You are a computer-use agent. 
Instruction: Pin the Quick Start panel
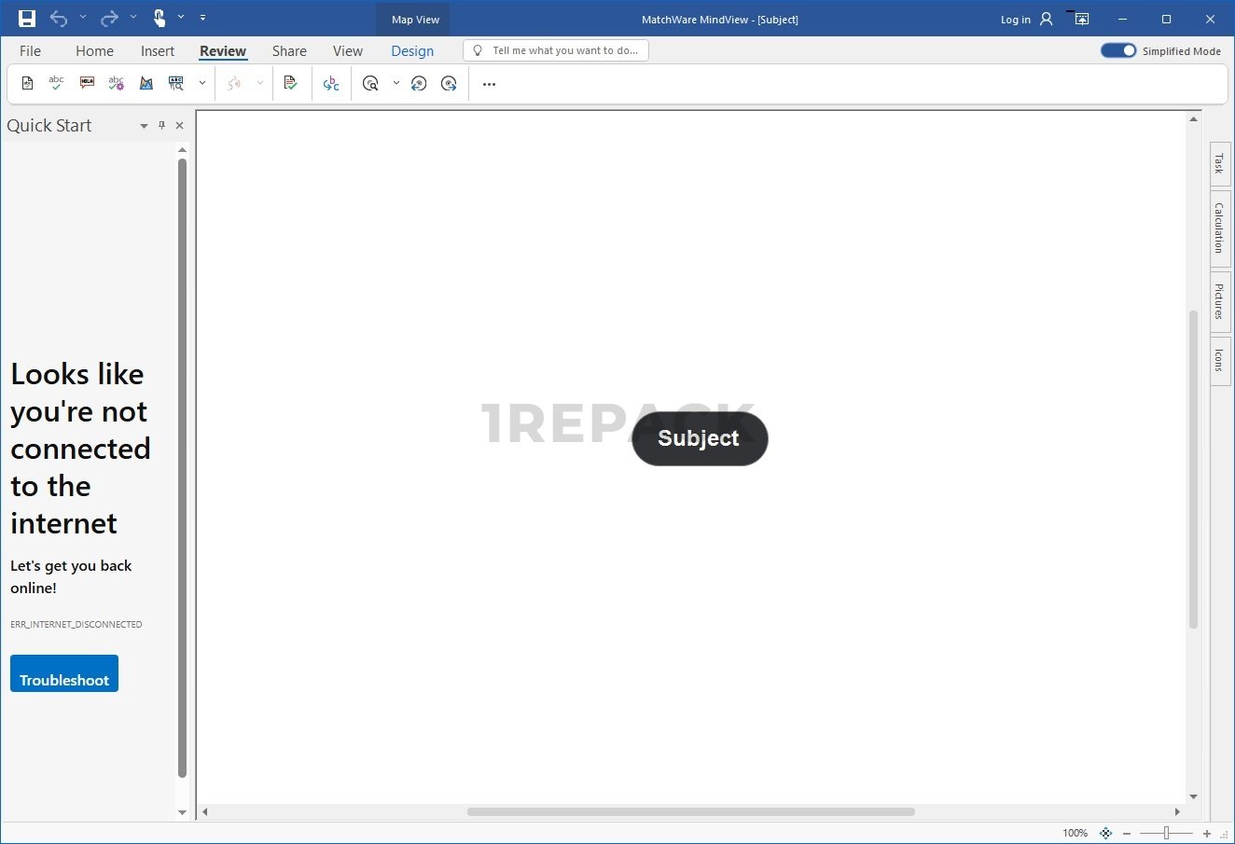pyautogui.click(x=161, y=126)
